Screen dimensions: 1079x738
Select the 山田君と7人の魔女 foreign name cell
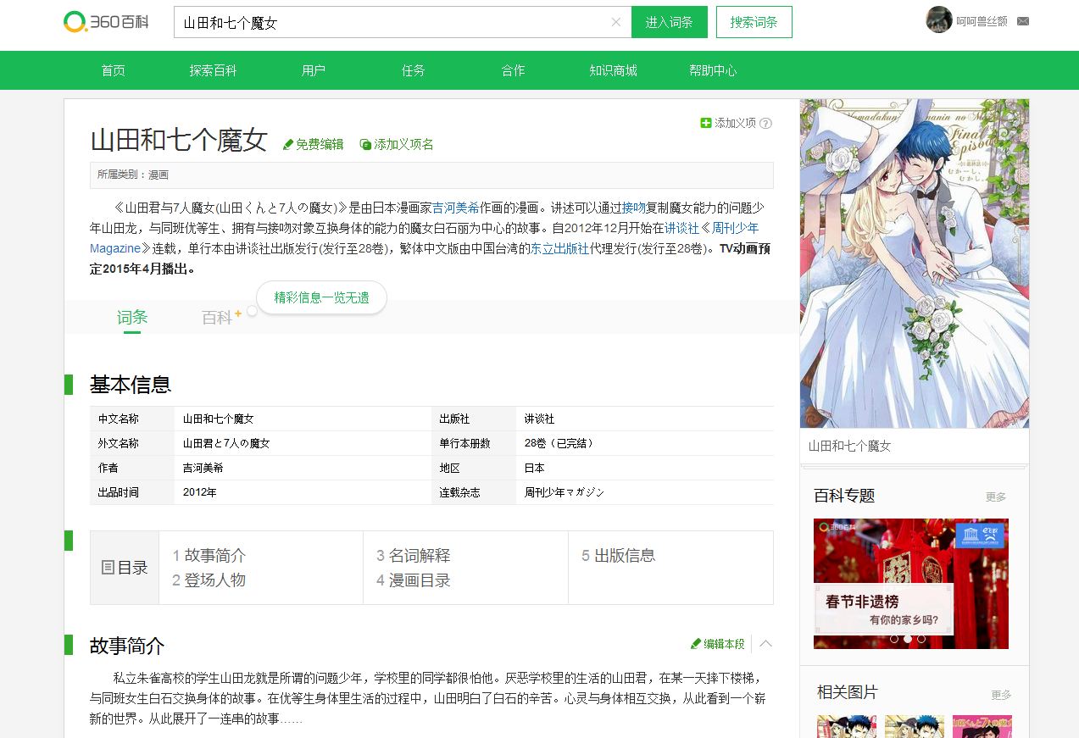click(x=226, y=443)
